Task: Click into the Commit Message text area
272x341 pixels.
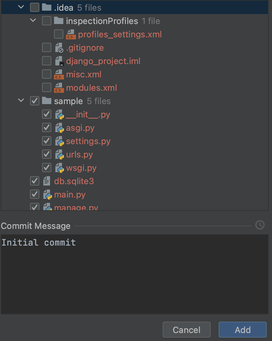Action: [134, 274]
